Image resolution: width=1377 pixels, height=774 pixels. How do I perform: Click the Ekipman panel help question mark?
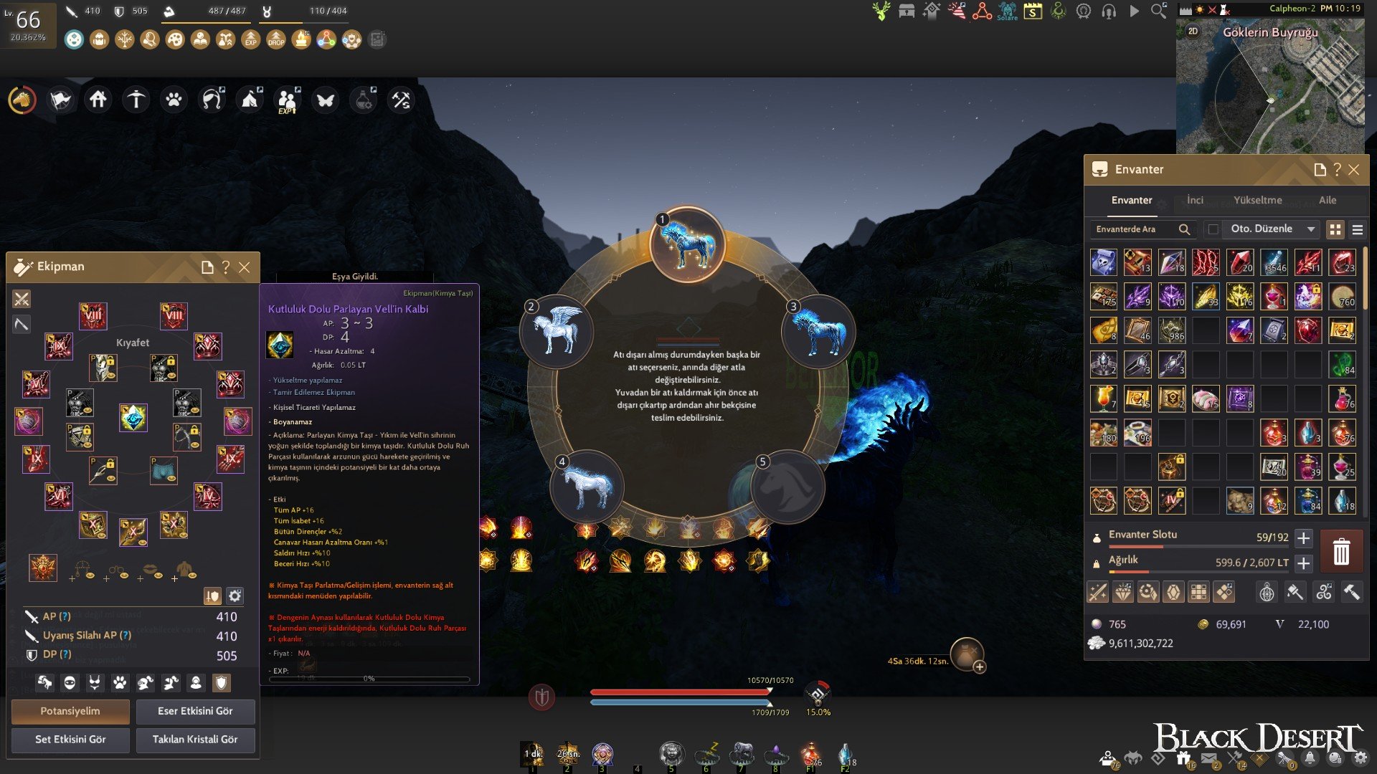pyautogui.click(x=226, y=267)
